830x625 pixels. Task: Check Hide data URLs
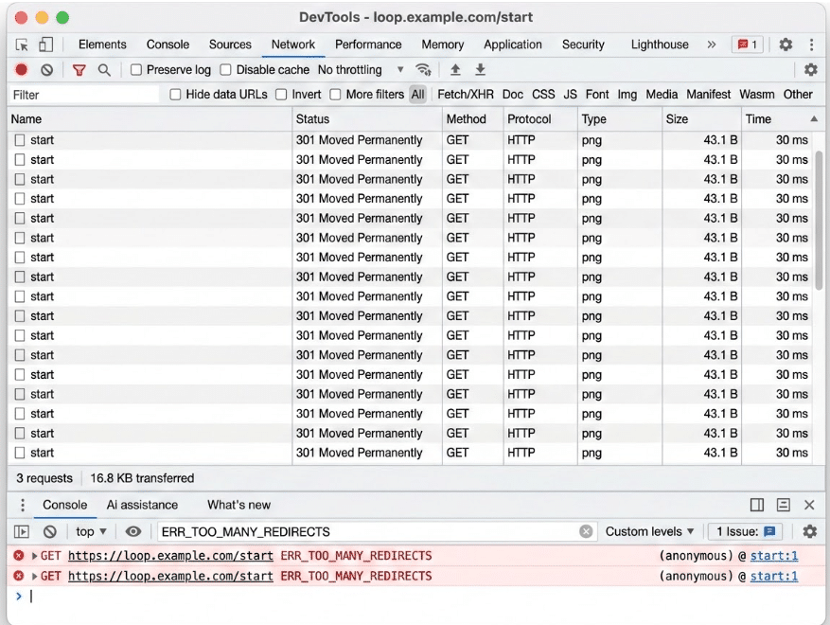(x=175, y=95)
